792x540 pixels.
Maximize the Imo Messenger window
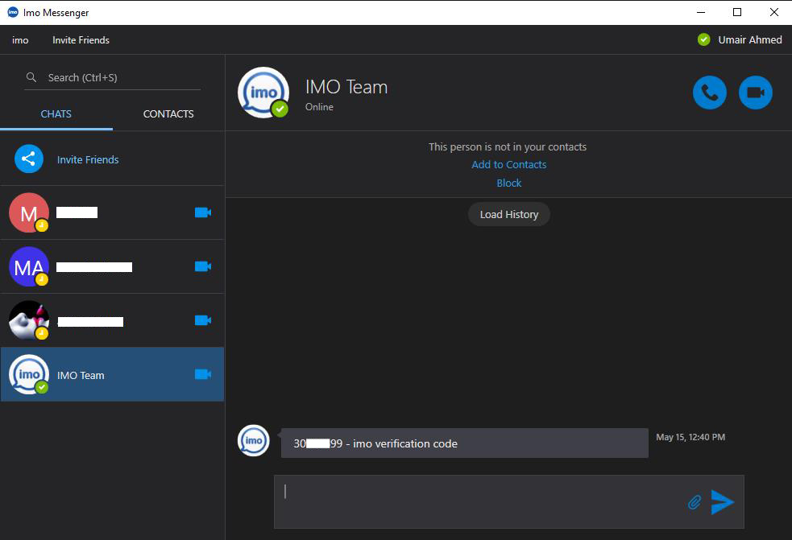click(737, 12)
